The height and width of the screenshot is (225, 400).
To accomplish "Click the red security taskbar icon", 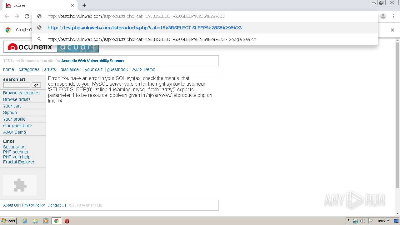I will tap(67, 221).
